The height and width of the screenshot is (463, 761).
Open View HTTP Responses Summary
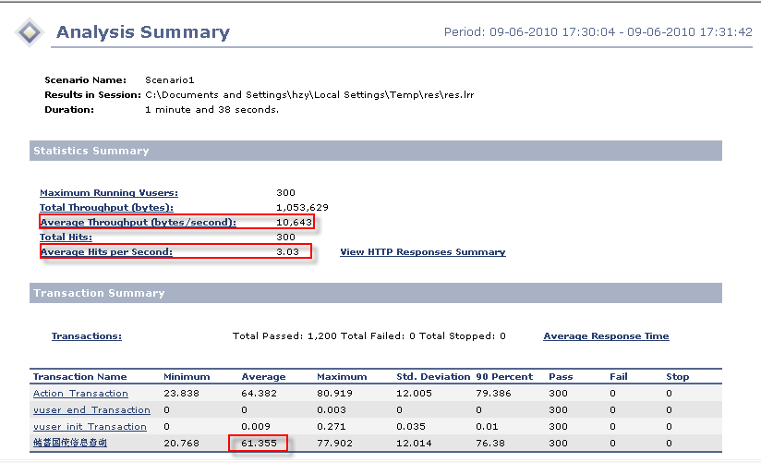coord(422,251)
